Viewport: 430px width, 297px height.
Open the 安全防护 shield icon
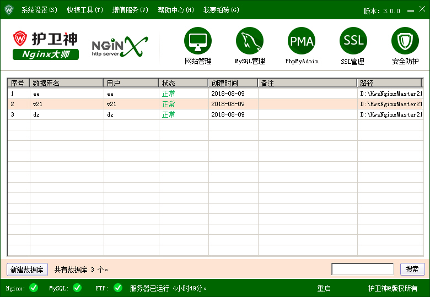pos(405,41)
